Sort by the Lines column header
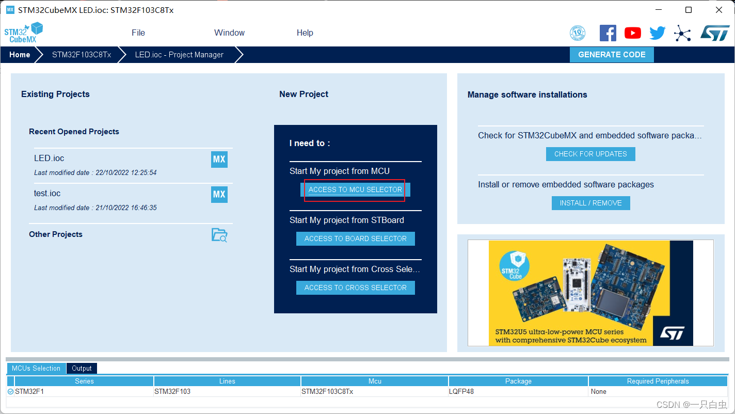The height and width of the screenshot is (414, 735). [227, 381]
